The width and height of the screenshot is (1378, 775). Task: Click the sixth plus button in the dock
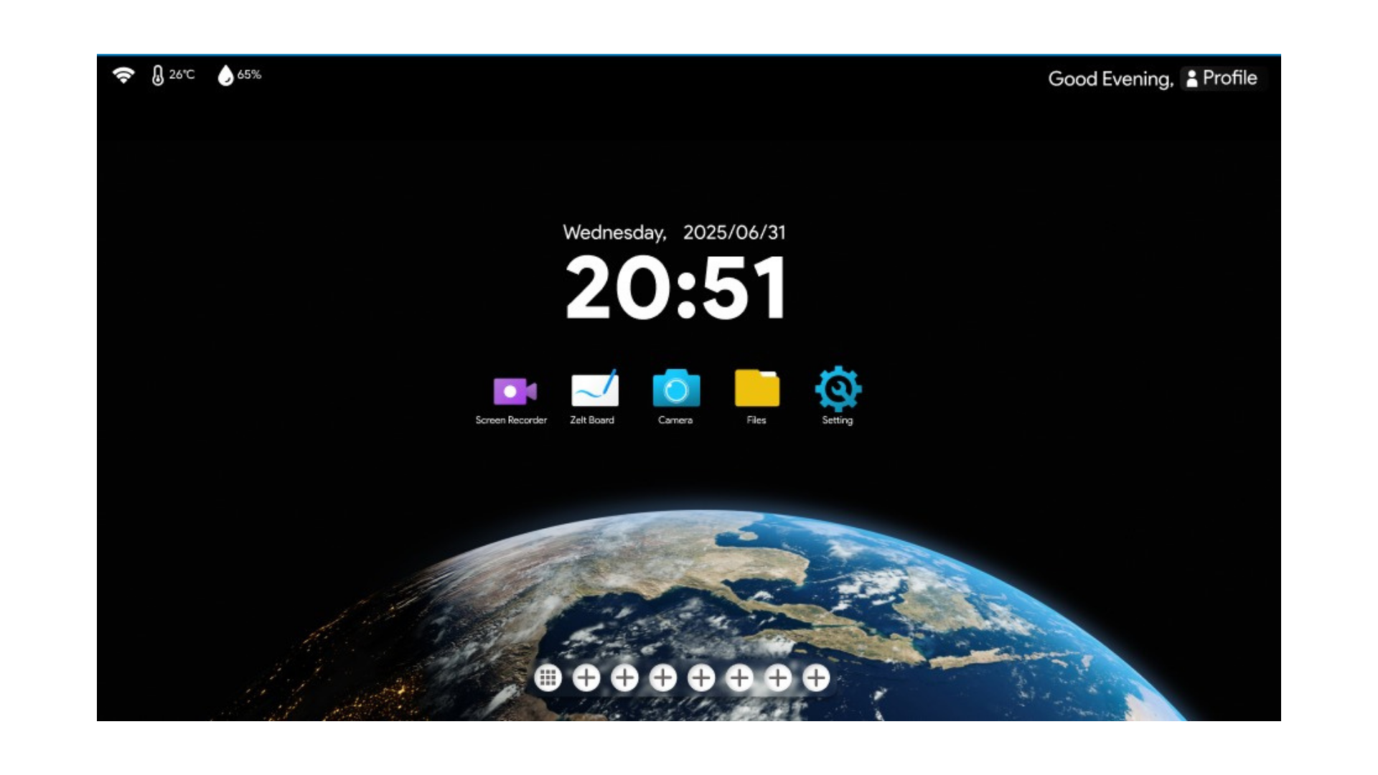pyautogui.click(x=778, y=677)
